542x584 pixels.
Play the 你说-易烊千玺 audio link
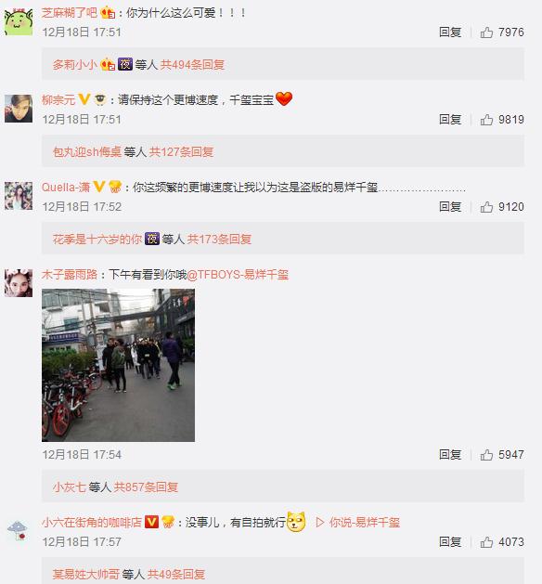357,522
